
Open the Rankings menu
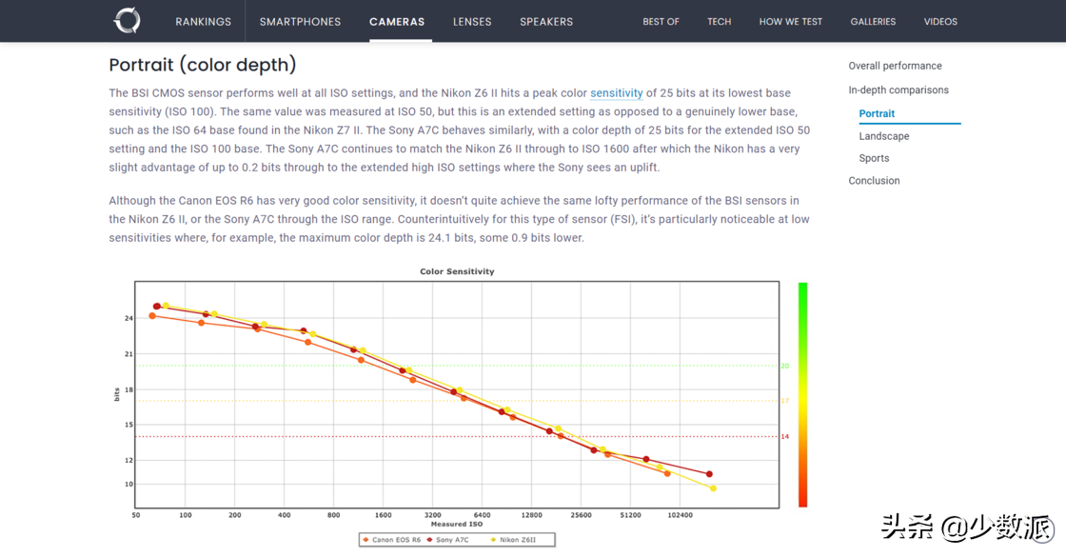click(x=204, y=22)
